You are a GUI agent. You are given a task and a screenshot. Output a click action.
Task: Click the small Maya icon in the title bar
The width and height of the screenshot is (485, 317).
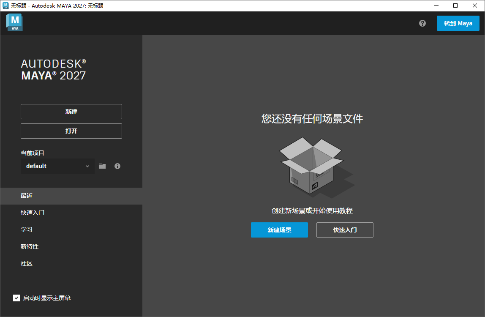5,5
